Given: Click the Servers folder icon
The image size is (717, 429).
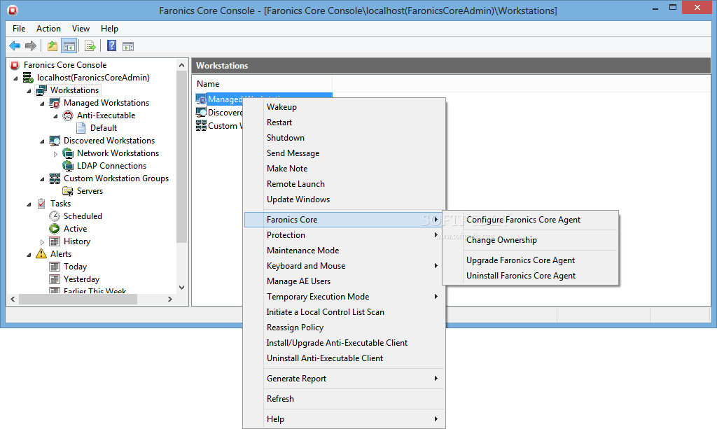Looking at the screenshot, I should [x=68, y=191].
